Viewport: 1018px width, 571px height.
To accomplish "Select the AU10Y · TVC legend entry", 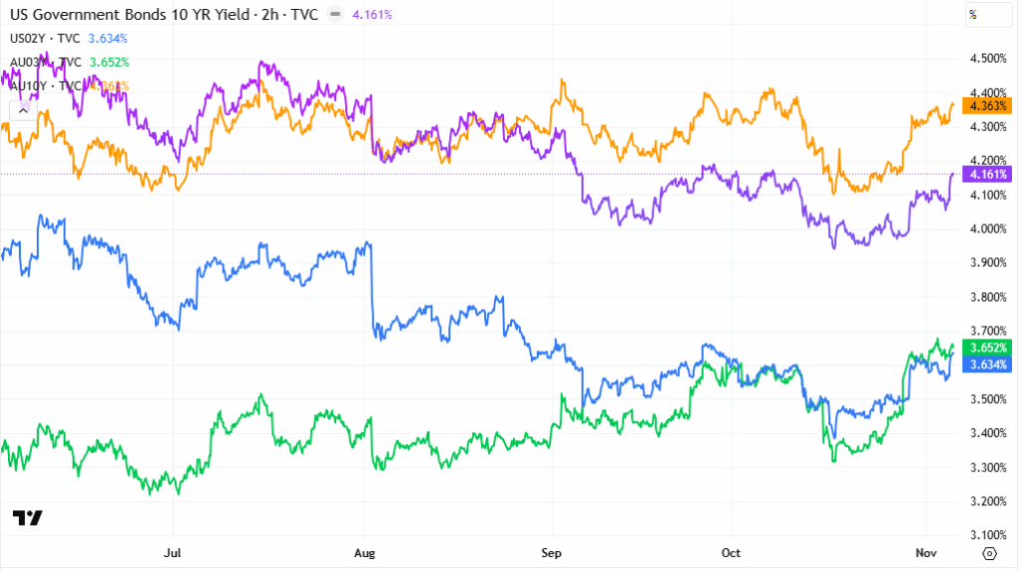I will [x=46, y=85].
